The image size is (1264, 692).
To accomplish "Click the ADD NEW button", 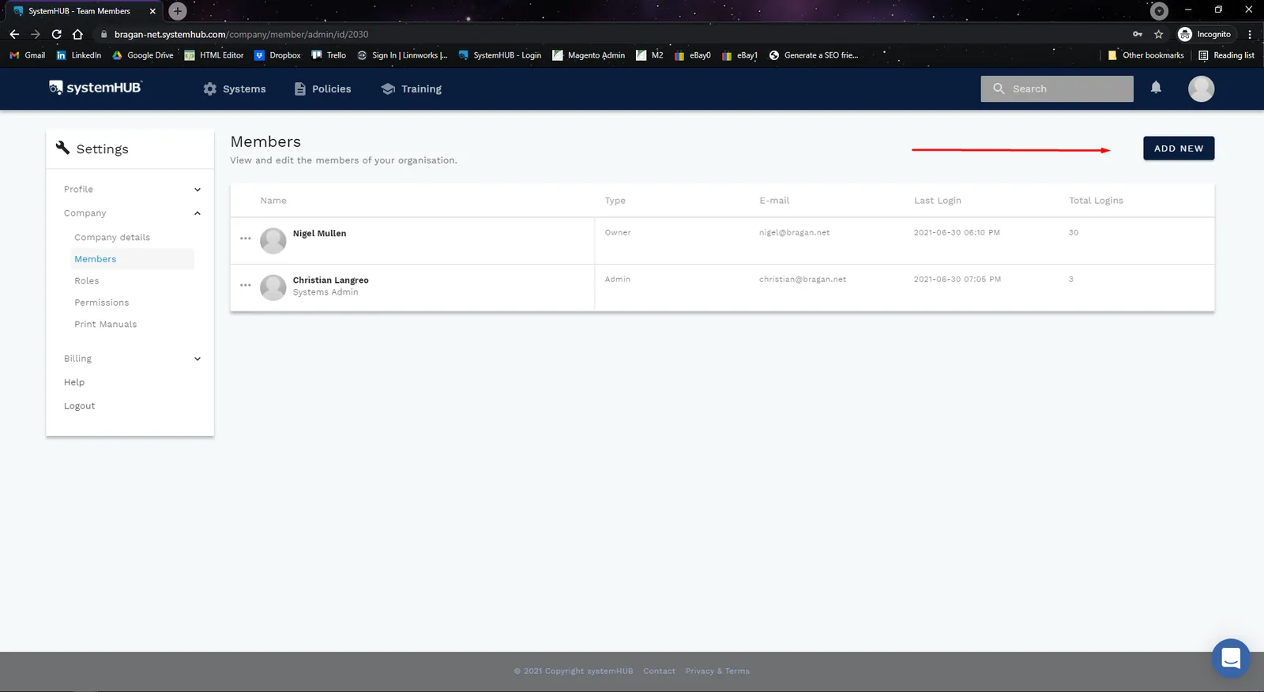I will 1179,149.
